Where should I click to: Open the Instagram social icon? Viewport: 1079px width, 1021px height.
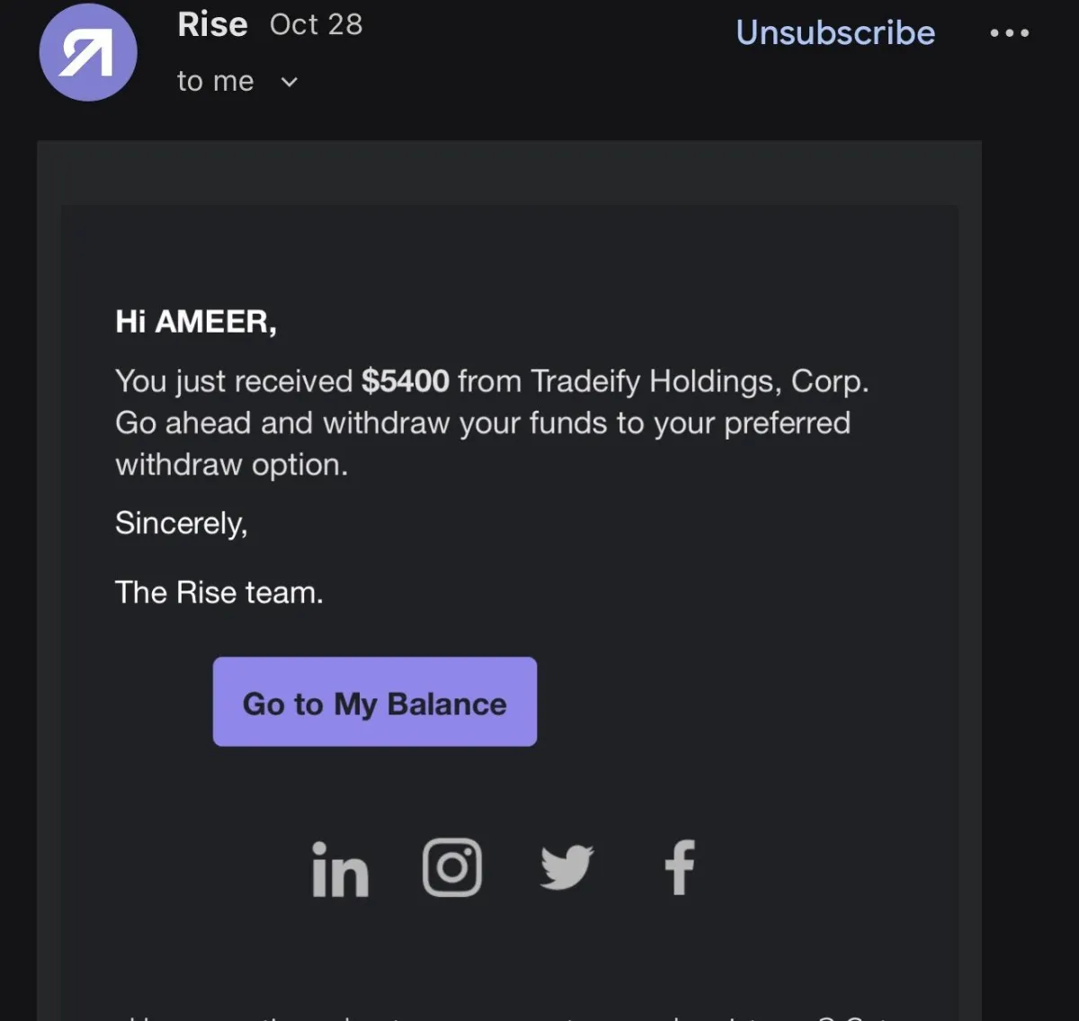click(452, 868)
